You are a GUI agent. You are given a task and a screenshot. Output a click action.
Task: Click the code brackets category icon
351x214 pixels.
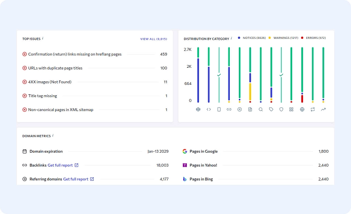[x=209, y=109]
